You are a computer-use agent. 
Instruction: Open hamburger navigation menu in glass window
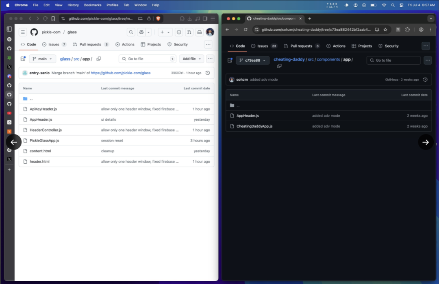coord(23,32)
